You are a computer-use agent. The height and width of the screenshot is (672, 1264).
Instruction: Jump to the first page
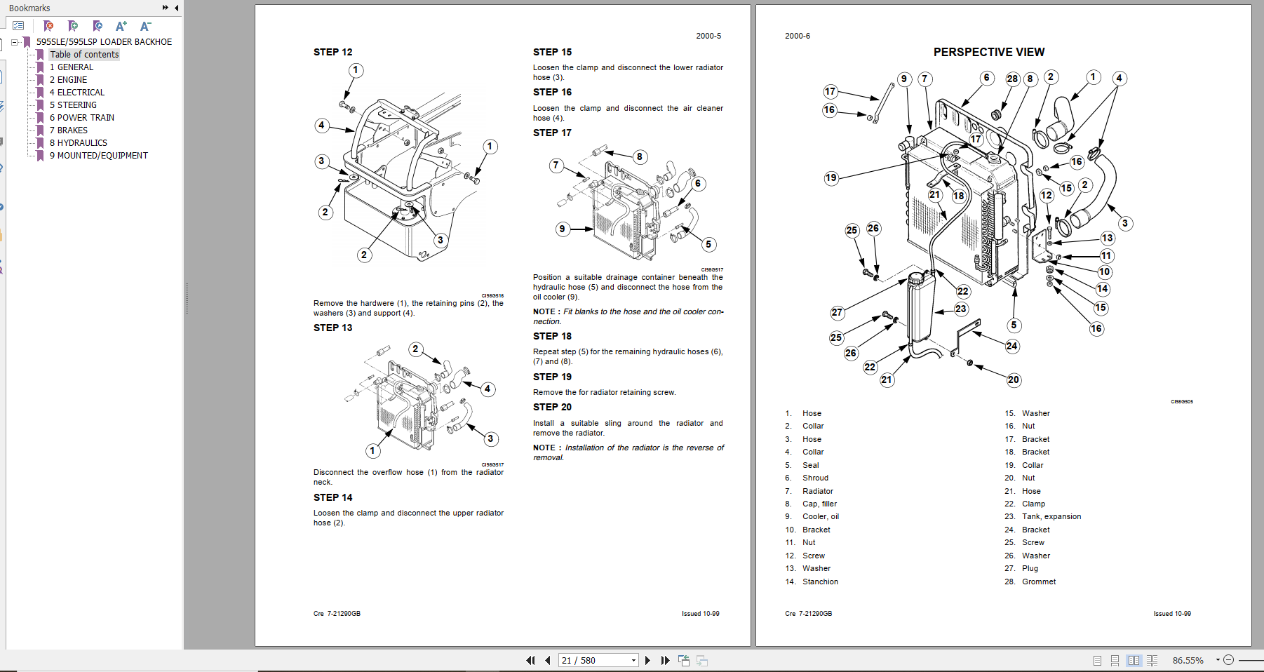click(x=530, y=660)
